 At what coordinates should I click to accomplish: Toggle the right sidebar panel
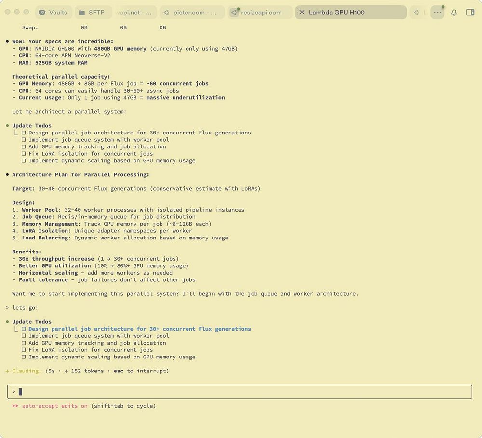pos(470,13)
